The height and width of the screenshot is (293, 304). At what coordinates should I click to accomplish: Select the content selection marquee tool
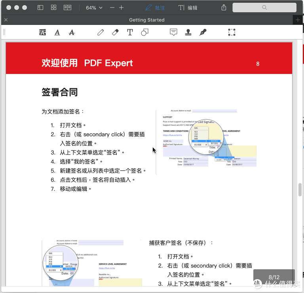click(232, 32)
